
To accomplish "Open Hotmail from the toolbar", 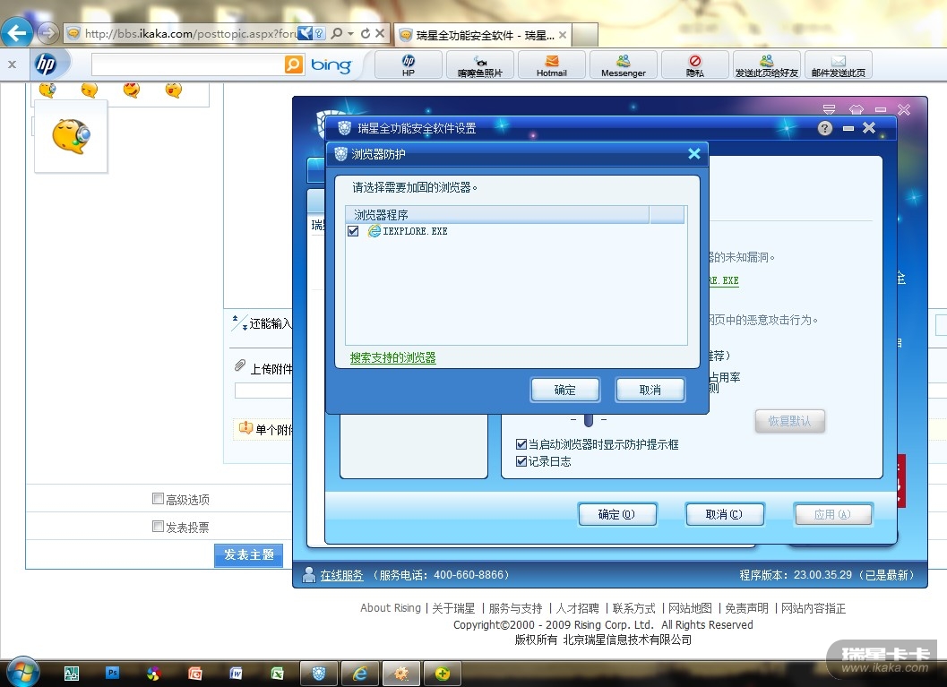I will (x=551, y=65).
